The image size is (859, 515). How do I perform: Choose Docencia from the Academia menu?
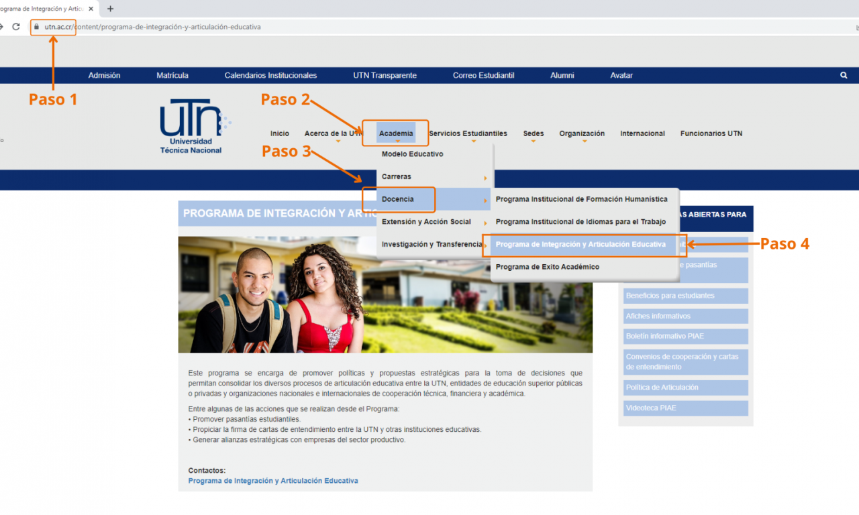(x=398, y=199)
